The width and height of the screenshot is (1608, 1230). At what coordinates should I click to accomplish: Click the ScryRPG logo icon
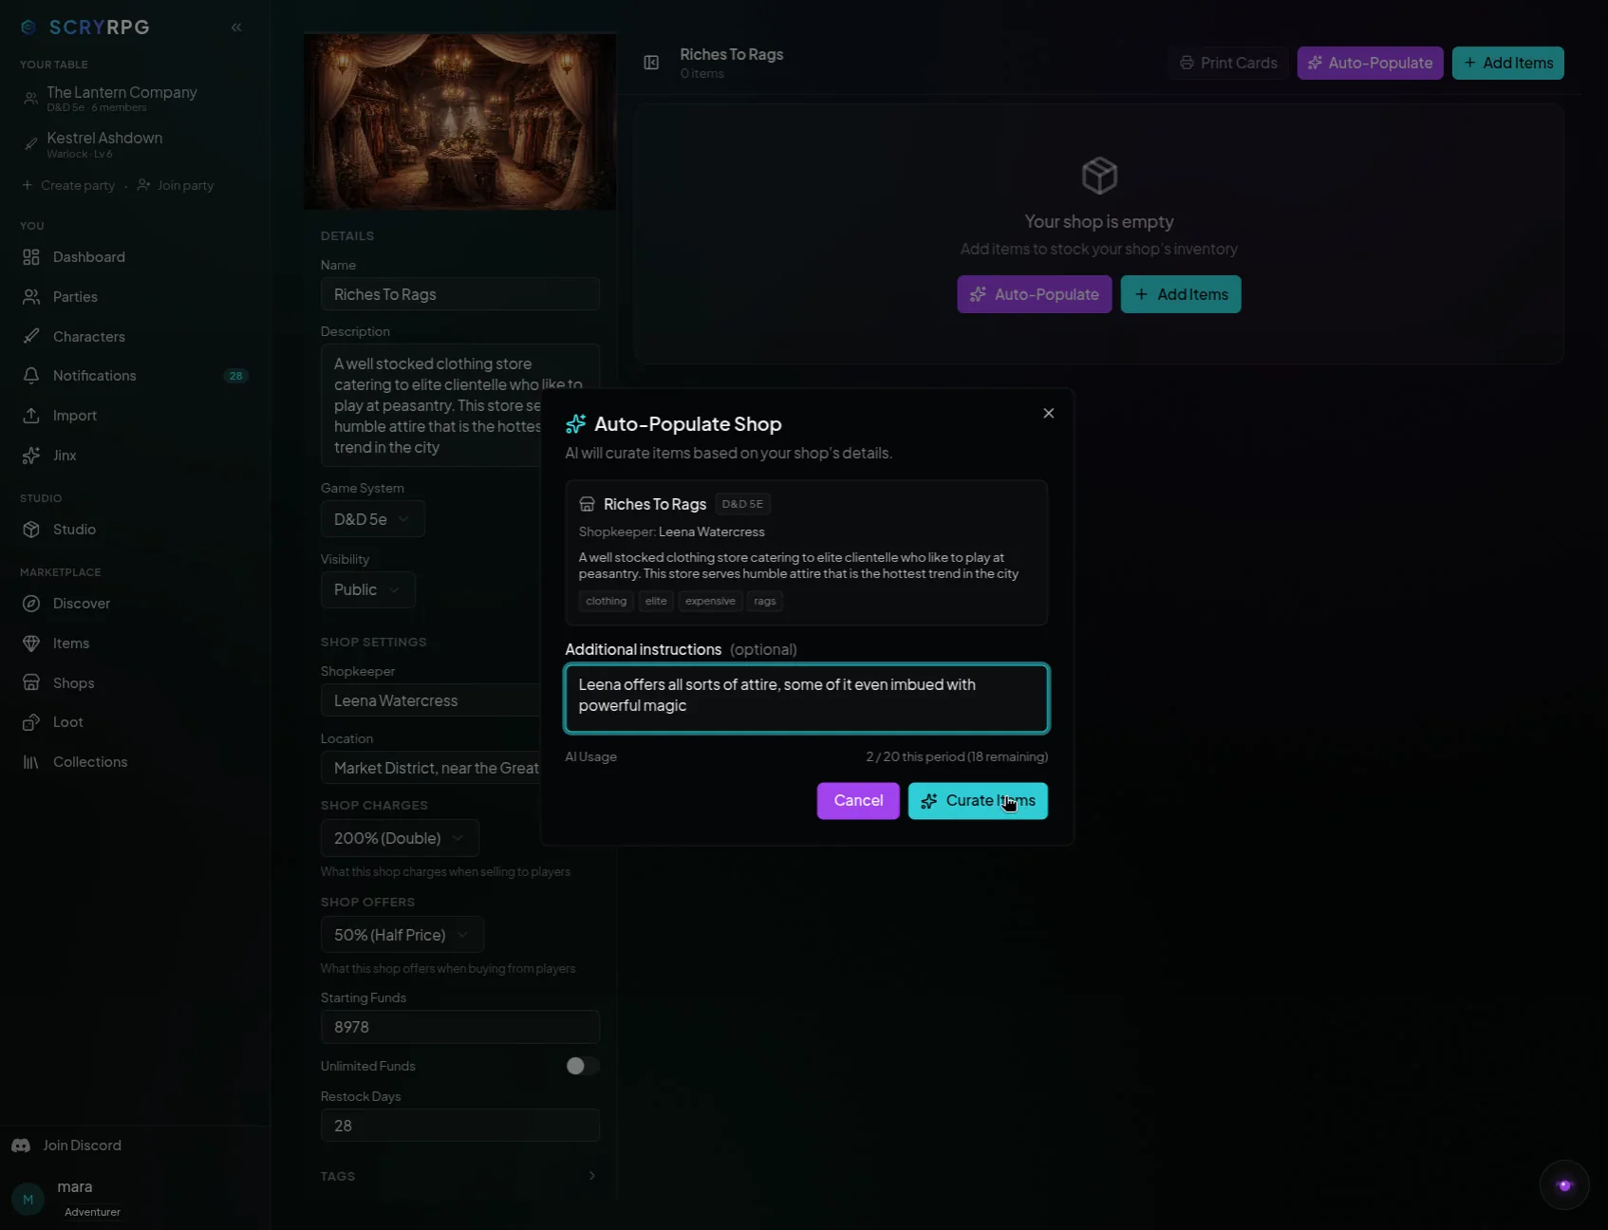tap(28, 28)
